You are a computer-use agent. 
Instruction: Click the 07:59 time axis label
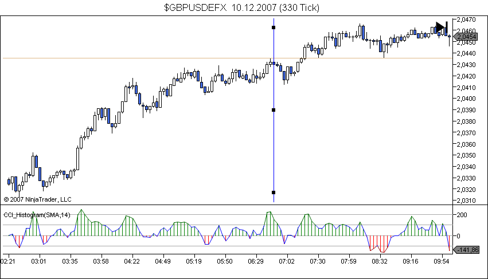pyautogui.click(x=348, y=261)
